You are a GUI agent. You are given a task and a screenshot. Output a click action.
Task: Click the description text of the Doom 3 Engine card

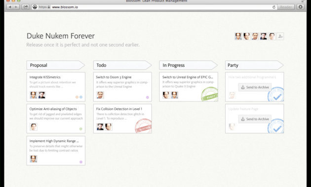coord(122,85)
